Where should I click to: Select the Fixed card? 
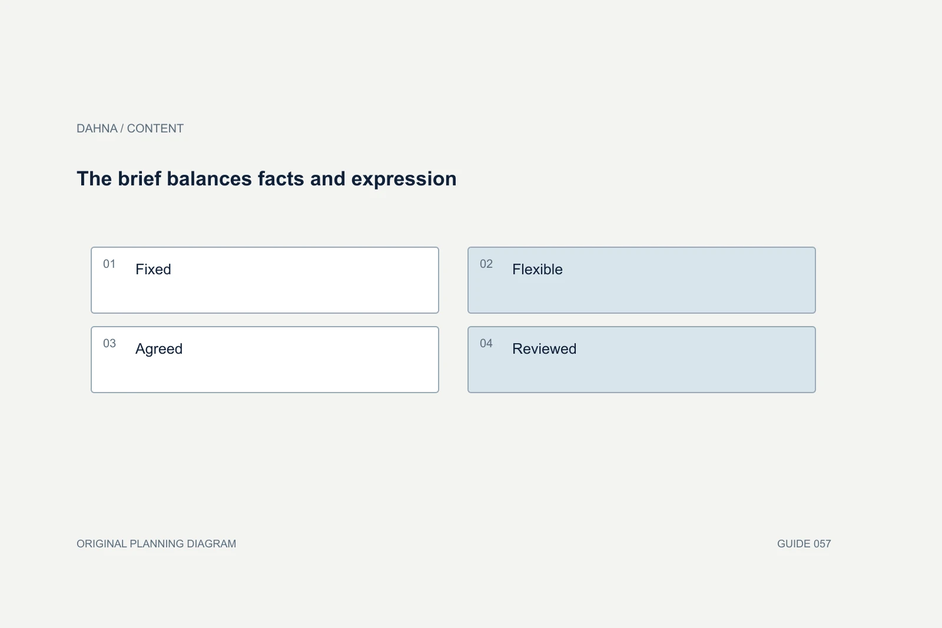pos(265,280)
